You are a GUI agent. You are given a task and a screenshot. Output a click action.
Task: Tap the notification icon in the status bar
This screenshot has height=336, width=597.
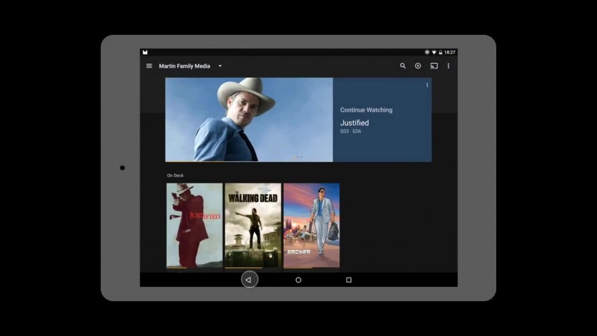[145, 52]
